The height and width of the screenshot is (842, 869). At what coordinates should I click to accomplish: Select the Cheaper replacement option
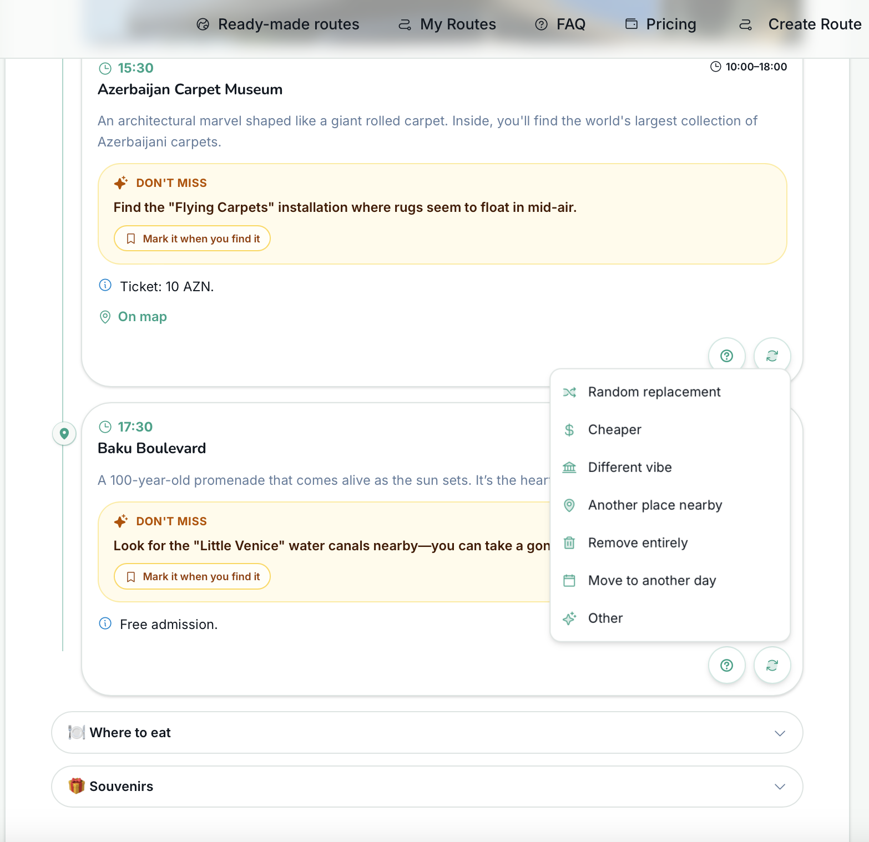(670, 430)
